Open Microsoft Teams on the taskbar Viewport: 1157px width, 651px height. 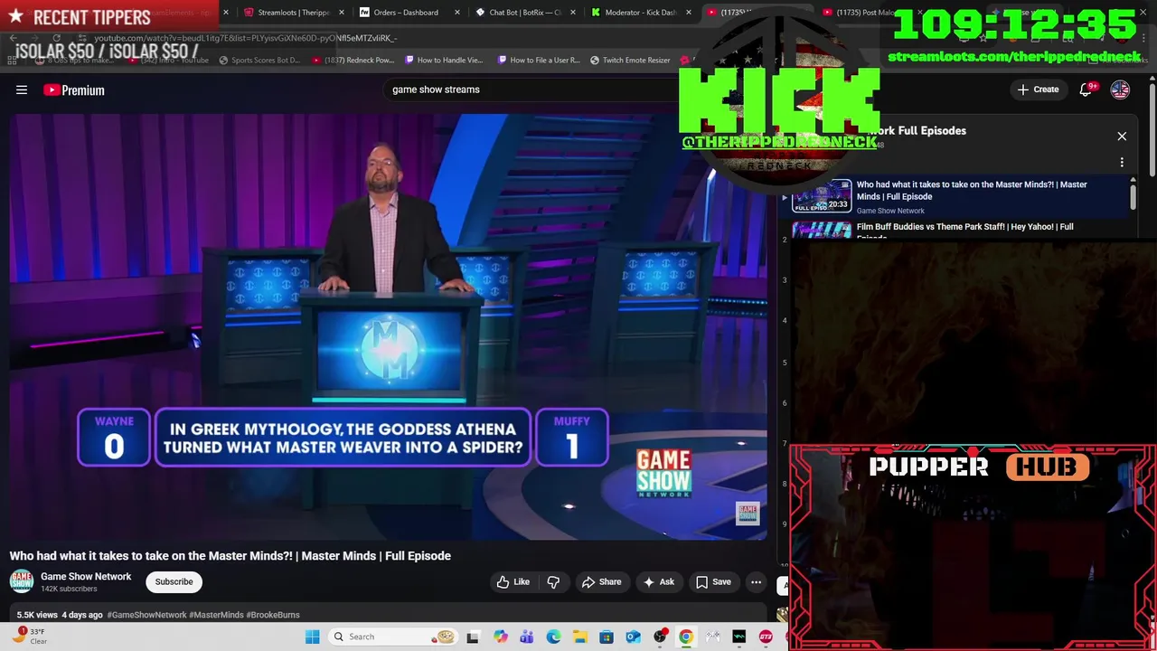[527, 637]
